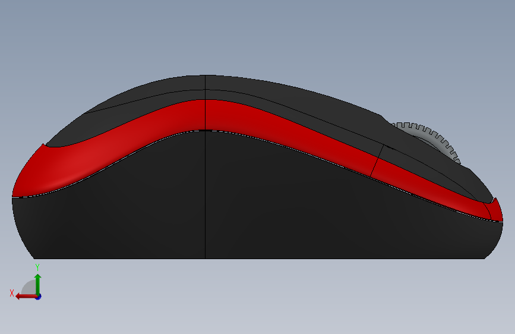The height and width of the screenshot is (334, 515).
Task: Click the red 'X' axis label
Action: (12, 293)
